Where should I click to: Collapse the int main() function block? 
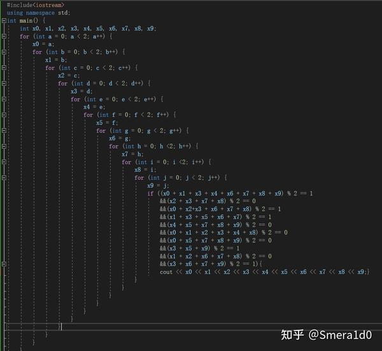(x=4, y=21)
